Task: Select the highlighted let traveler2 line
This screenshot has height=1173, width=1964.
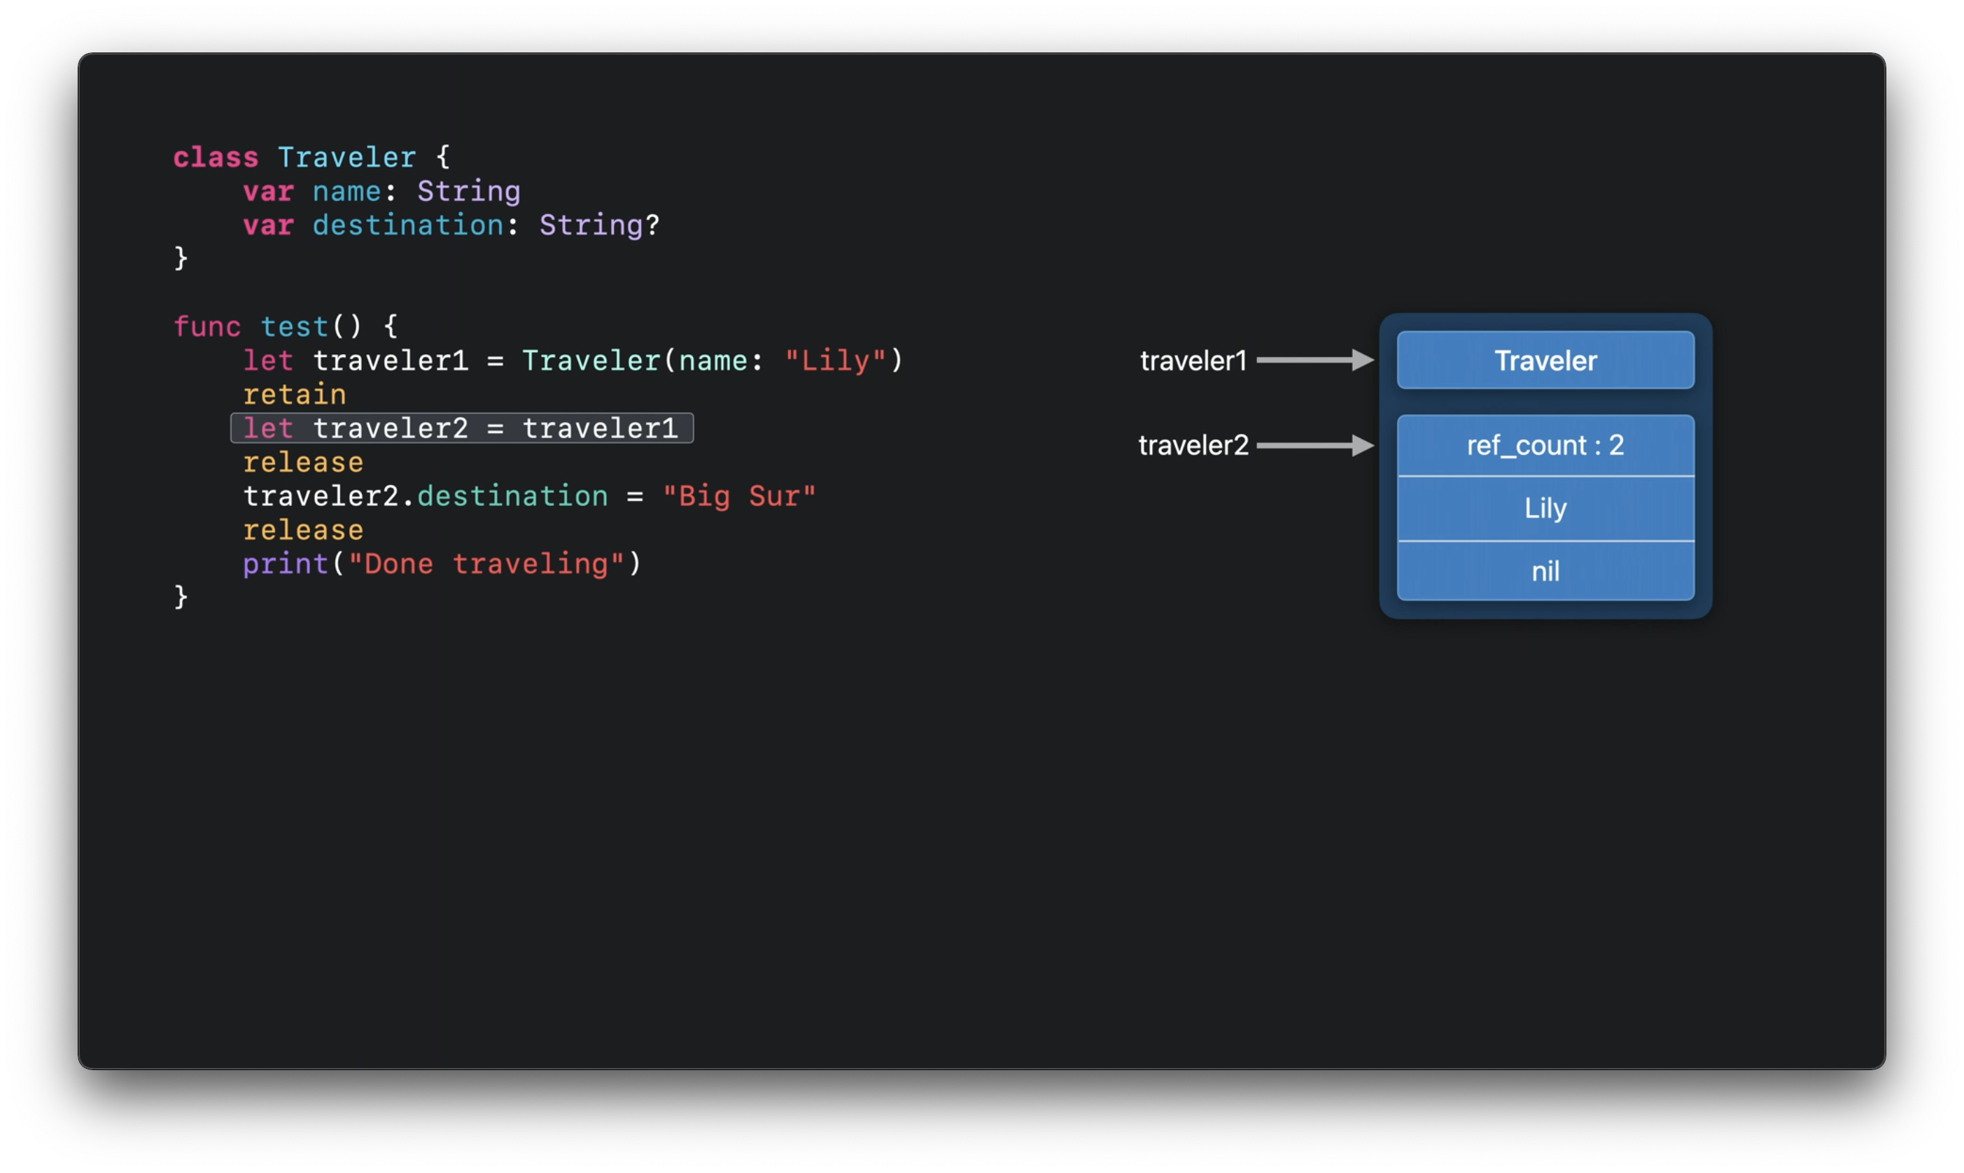Action: [461, 428]
